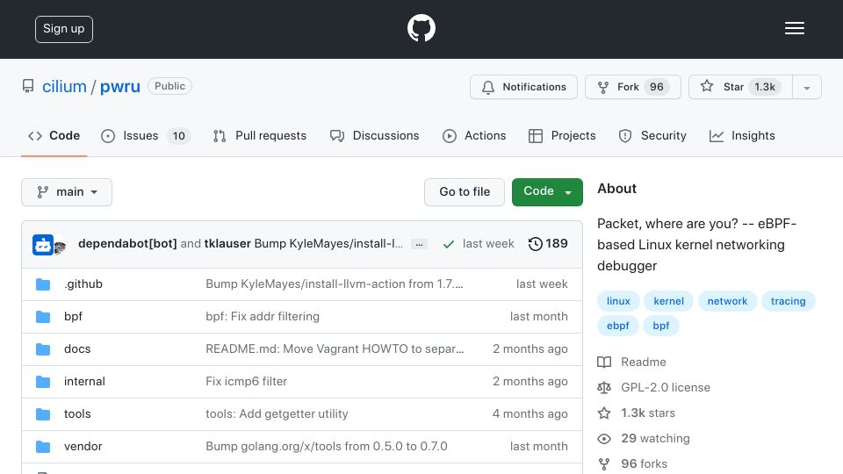
Task: Select the ebpf topic tag
Action: click(617, 326)
